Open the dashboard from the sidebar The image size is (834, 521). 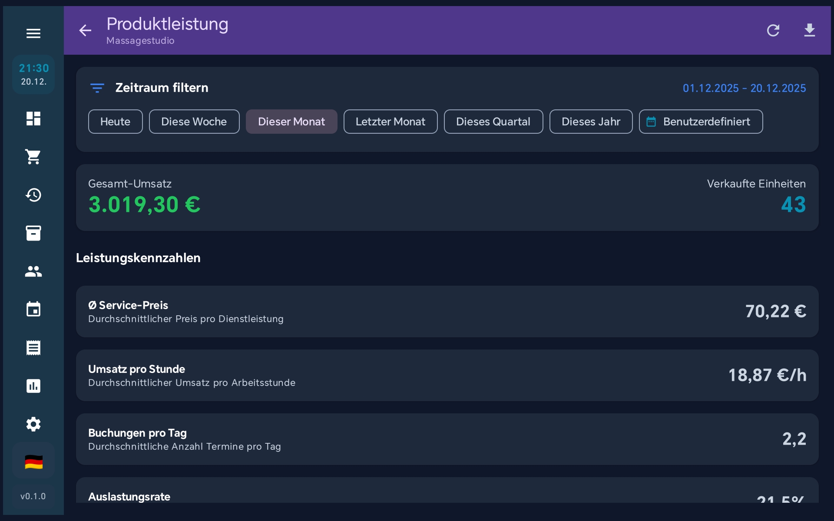pos(33,119)
